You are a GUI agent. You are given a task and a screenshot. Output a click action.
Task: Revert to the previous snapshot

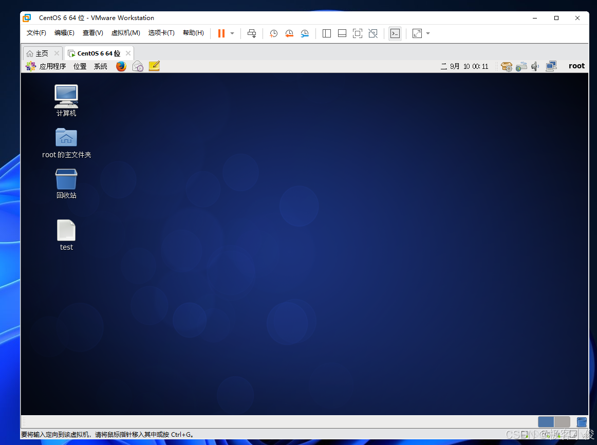coord(289,33)
